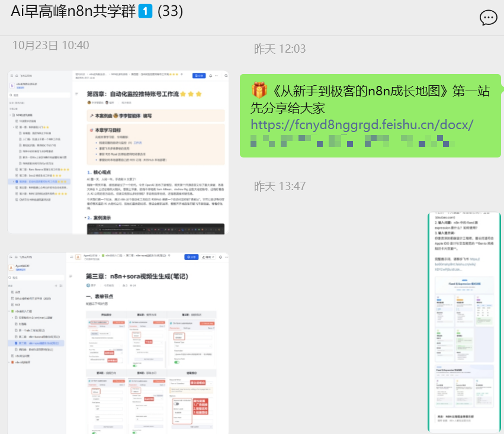Click the outline icon left of the chapter title
This screenshot has width=504, height=434.
(76, 93)
